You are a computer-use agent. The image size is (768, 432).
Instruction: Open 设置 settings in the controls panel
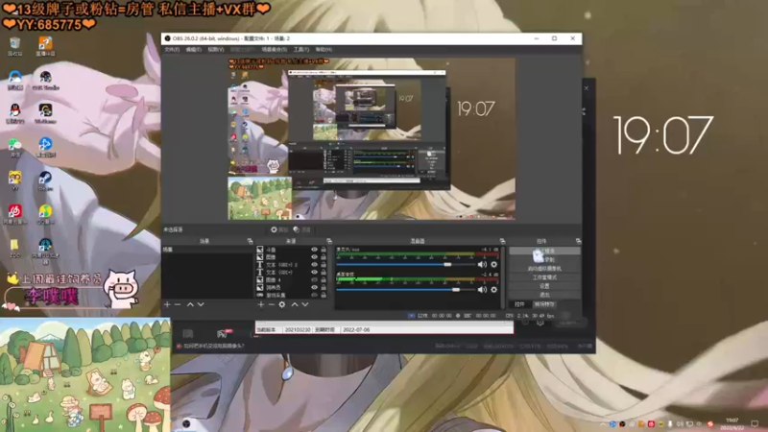[x=544, y=286]
